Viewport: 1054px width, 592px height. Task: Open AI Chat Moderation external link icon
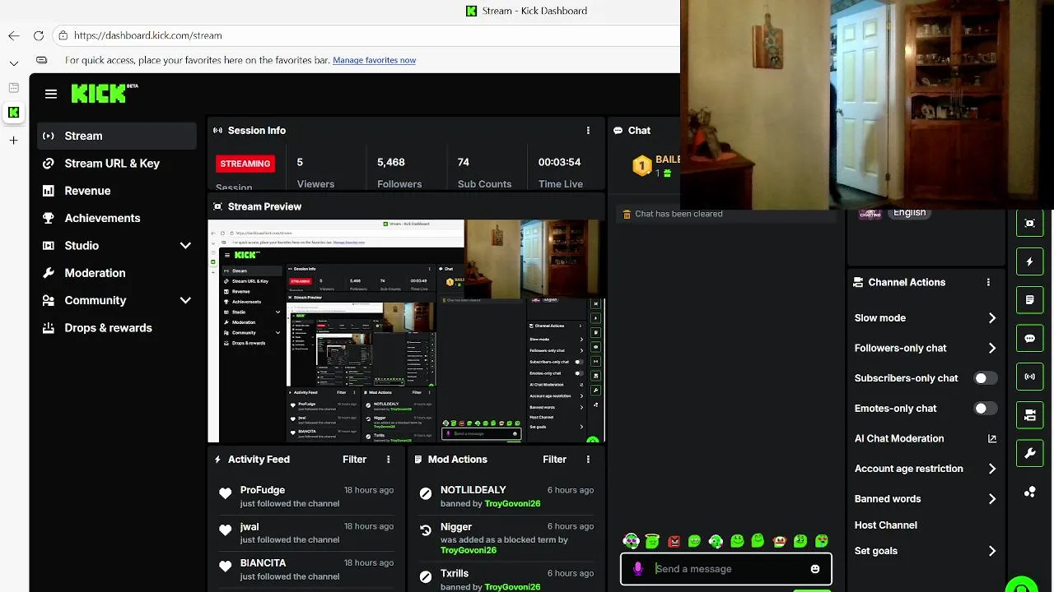pyautogui.click(x=992, y=439)
